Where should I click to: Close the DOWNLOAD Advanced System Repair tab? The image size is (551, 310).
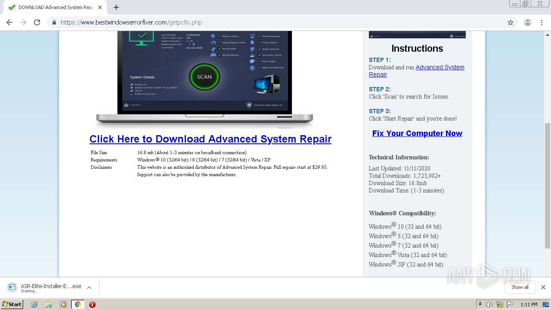coord(100,7)
